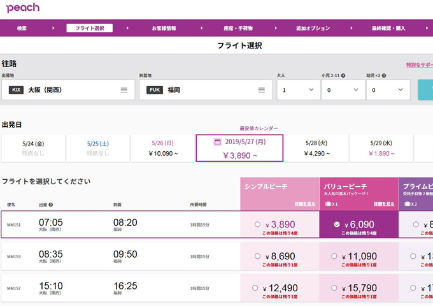Select シンプルピーチ ¥12,490 fare for MM157

coord(255,288)
